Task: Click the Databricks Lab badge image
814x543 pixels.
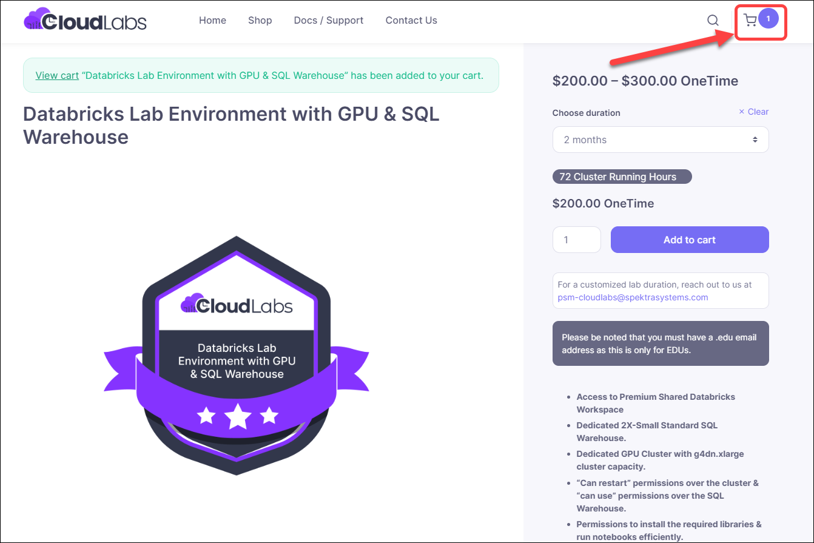Action: 237,355
